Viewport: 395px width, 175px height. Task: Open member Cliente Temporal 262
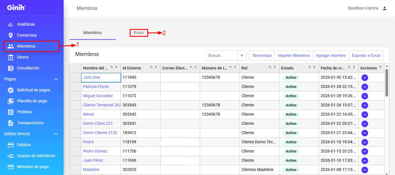[x=102, y=105]
